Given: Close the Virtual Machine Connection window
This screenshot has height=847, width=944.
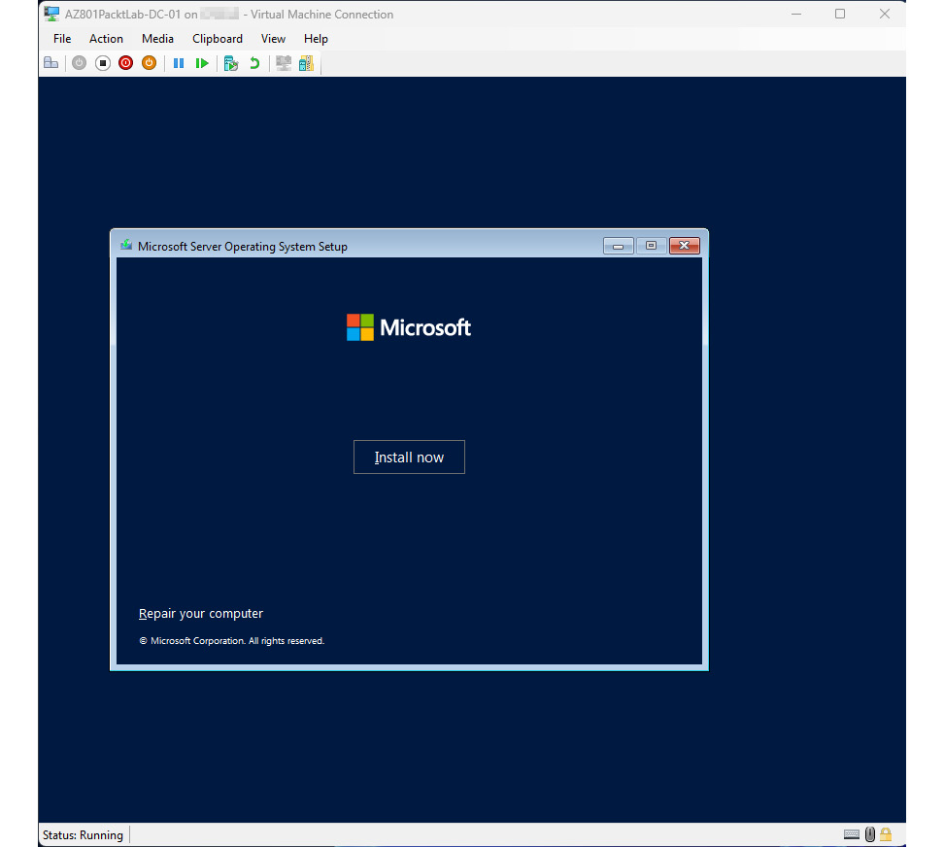Looking at the screenshot, I should tap(885, 14).
